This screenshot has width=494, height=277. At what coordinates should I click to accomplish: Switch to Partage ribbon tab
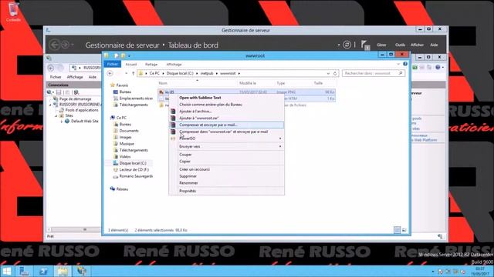[151, 65]
